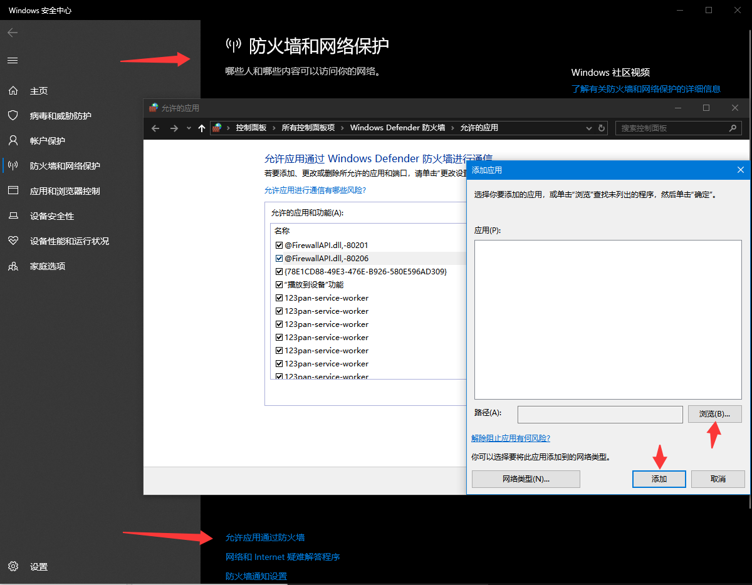Image resolution: width=752 pixels, height=585 pixels.
Task: Open the 主页 home page
Action: 39,91
